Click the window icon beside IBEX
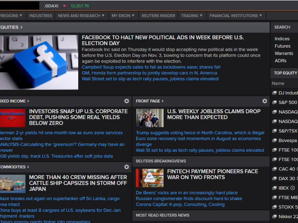The height and width of the screenshot is (223, 298). click(274, 188)
